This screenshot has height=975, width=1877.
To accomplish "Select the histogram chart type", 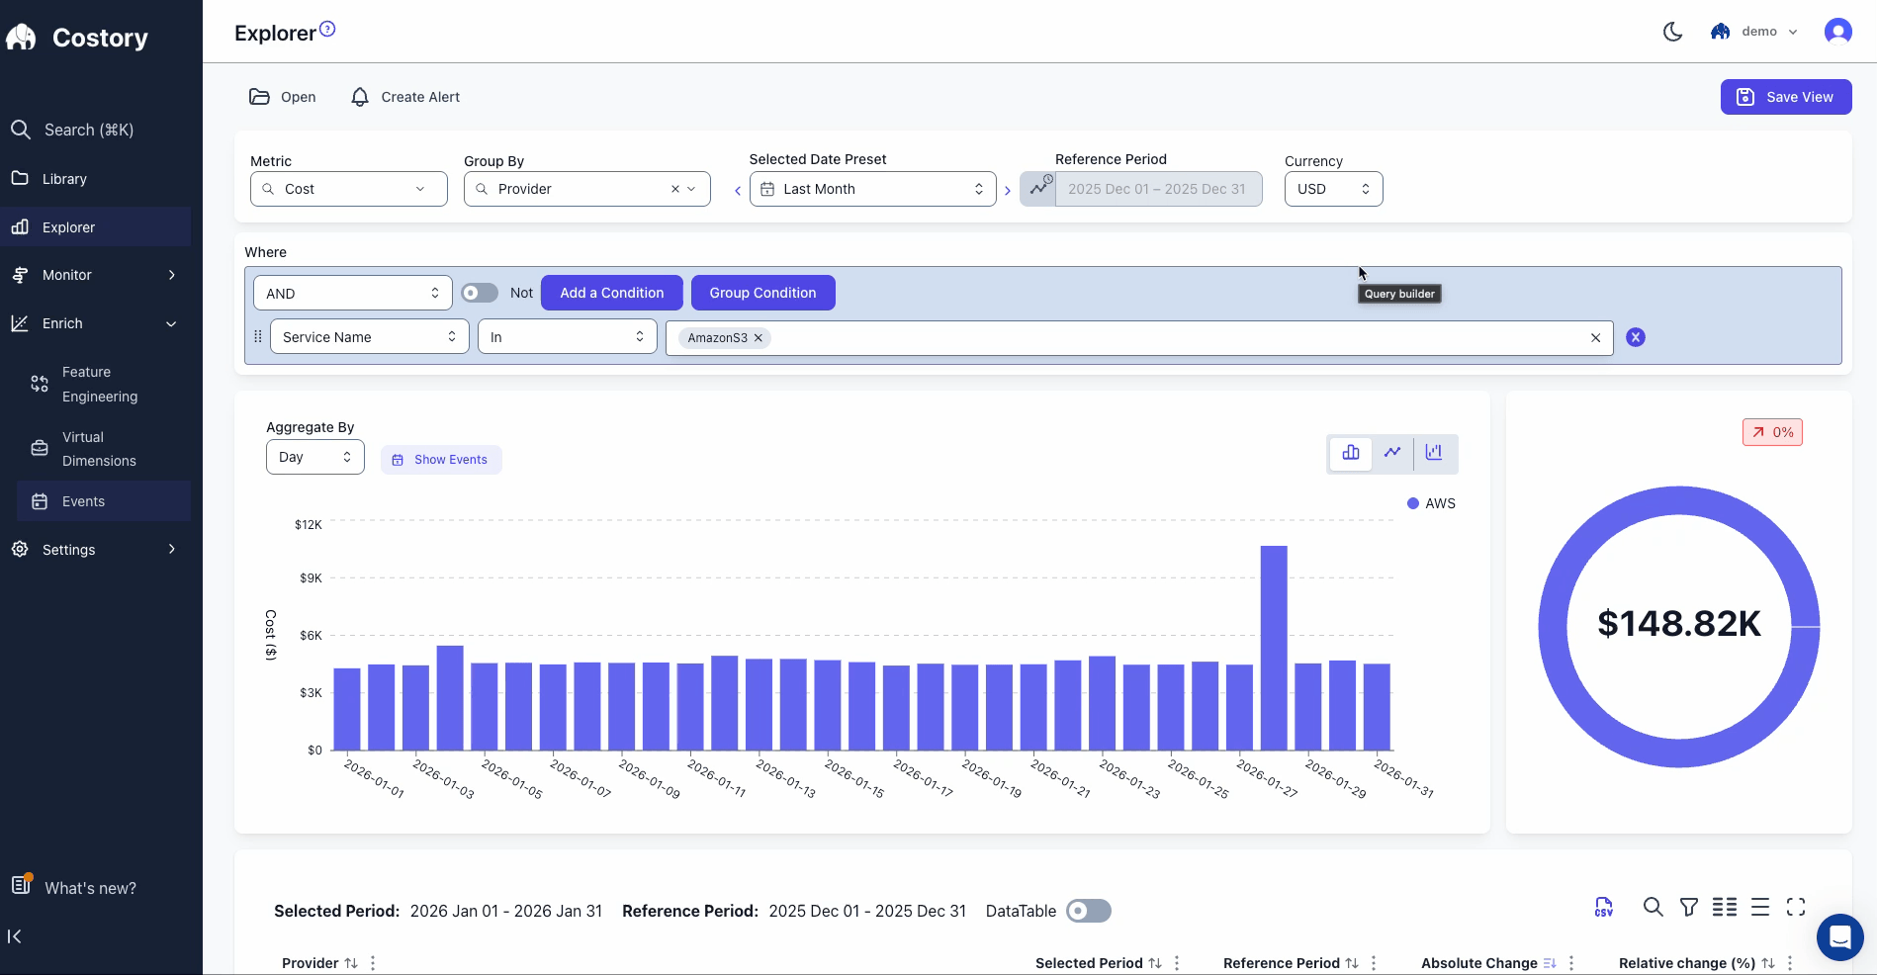I will [1433, 453].
